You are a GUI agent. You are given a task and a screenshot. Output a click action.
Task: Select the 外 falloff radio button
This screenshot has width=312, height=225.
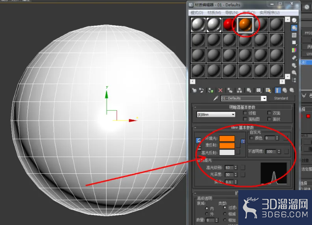pyautogui.click(x=206, y=214)
